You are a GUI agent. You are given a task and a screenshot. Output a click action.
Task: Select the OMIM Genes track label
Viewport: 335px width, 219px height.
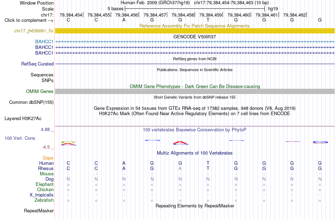39,91
